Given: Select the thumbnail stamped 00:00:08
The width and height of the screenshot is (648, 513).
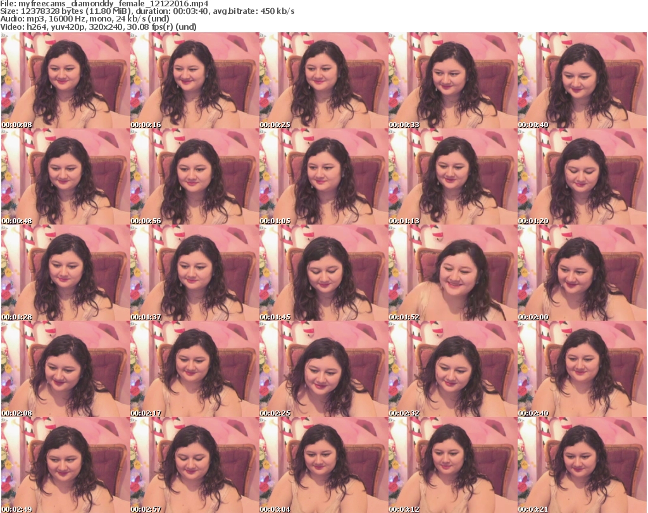Looking at the screenshot, I should coord(65,80).
